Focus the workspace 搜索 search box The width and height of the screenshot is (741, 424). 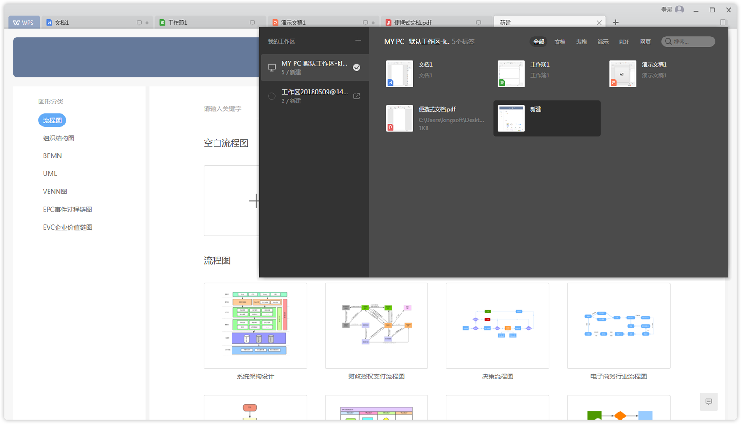coord(688,42)
